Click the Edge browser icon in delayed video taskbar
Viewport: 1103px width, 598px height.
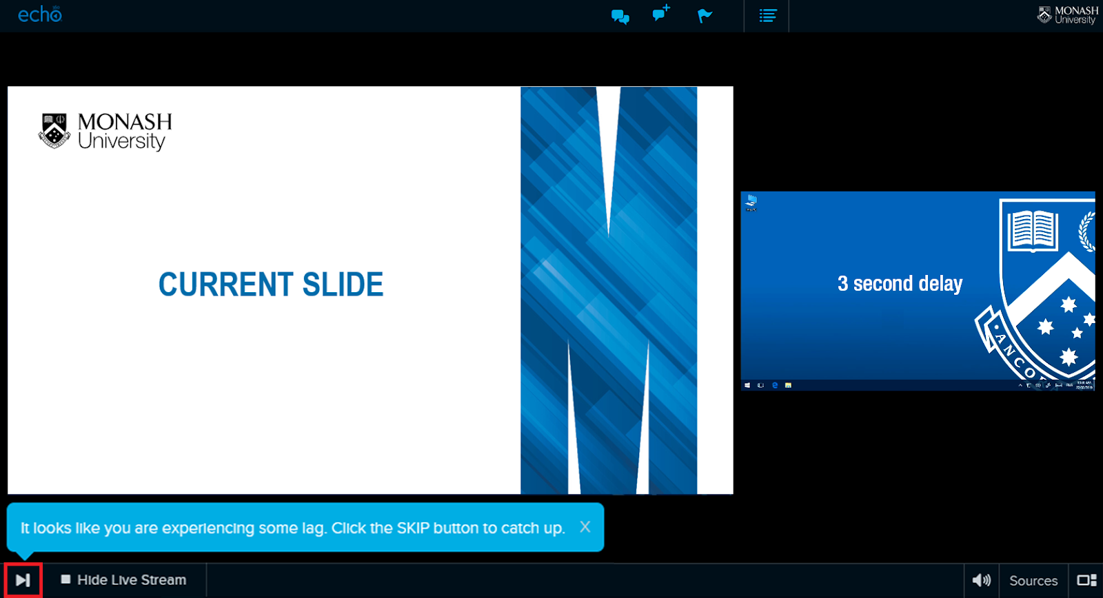click(x=775, y=385)
